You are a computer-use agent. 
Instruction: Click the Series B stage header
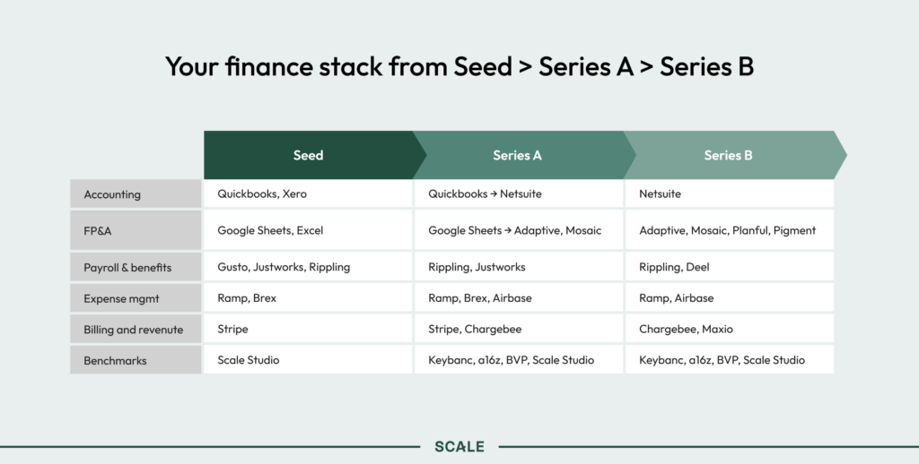click(x=728, y=155)
